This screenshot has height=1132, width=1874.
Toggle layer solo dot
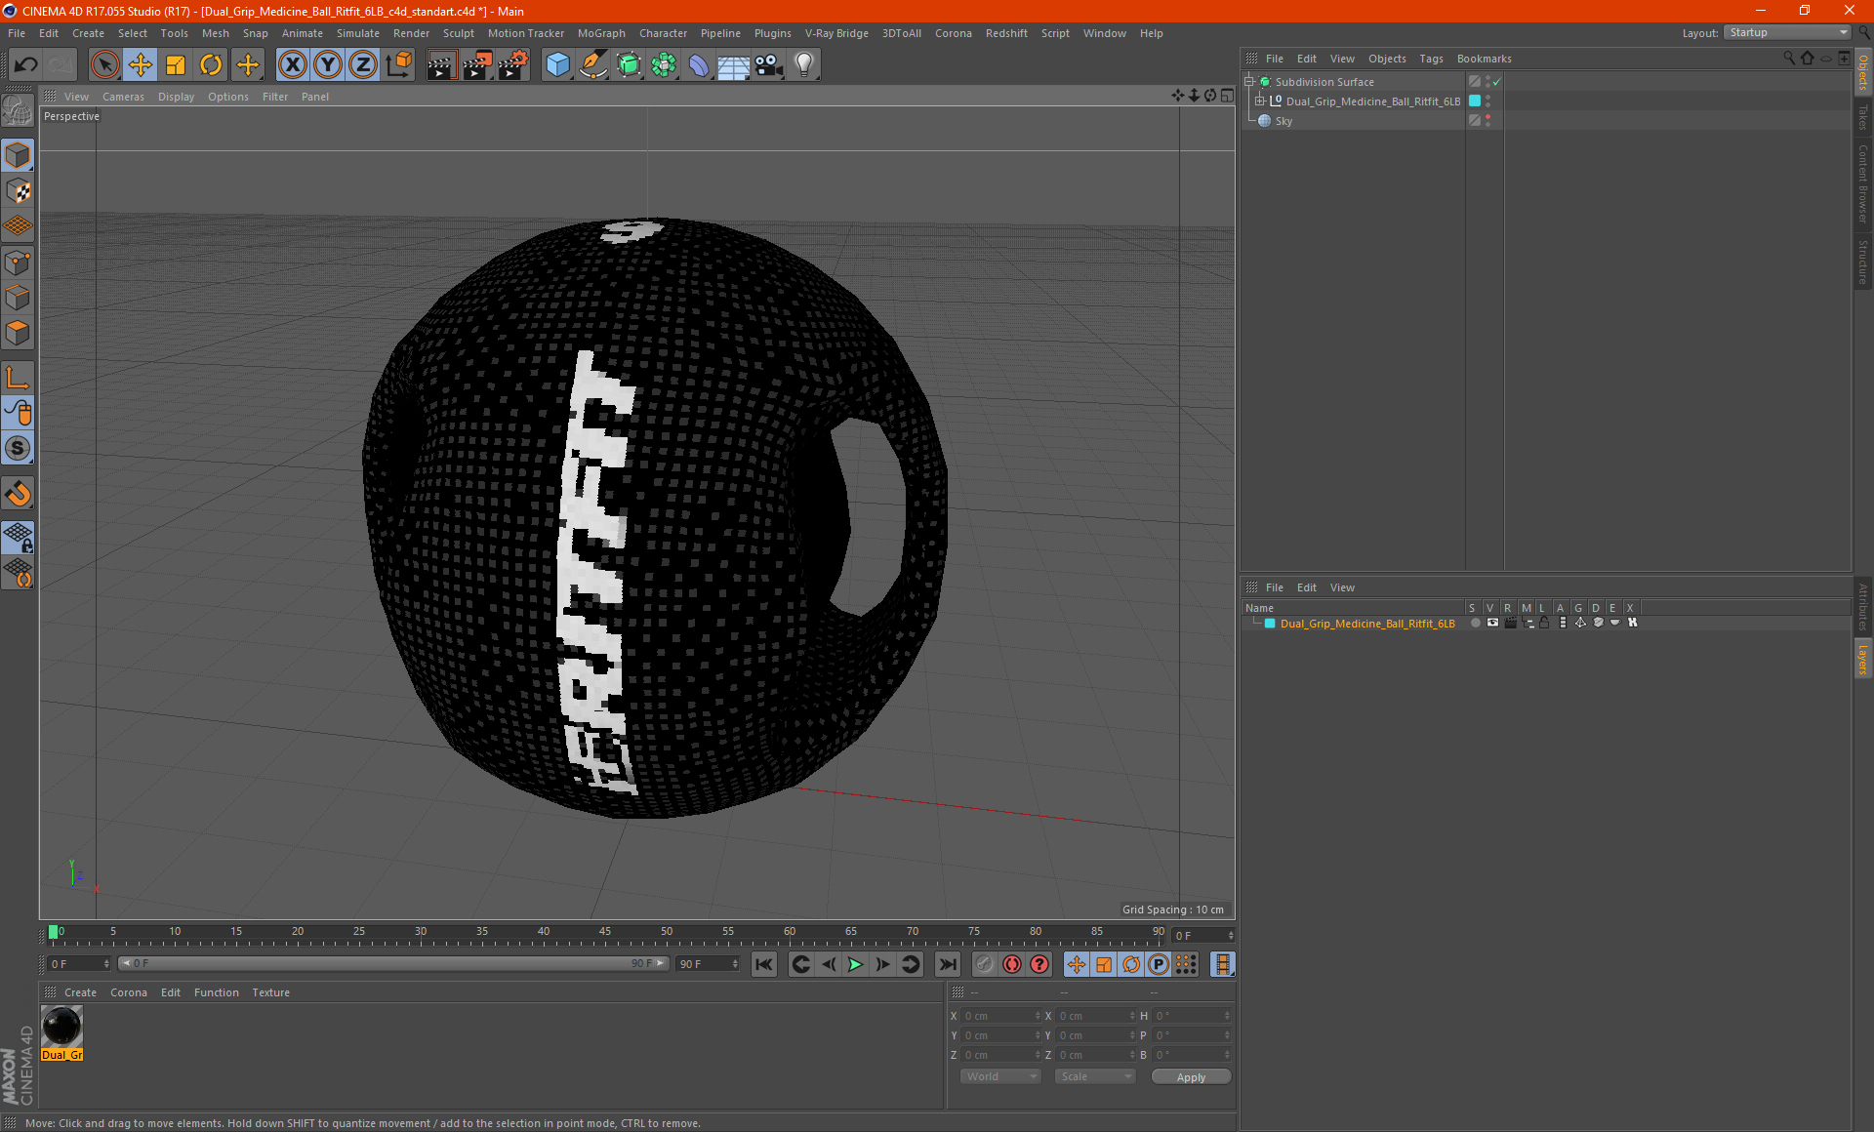click(x=1475, y=623)
